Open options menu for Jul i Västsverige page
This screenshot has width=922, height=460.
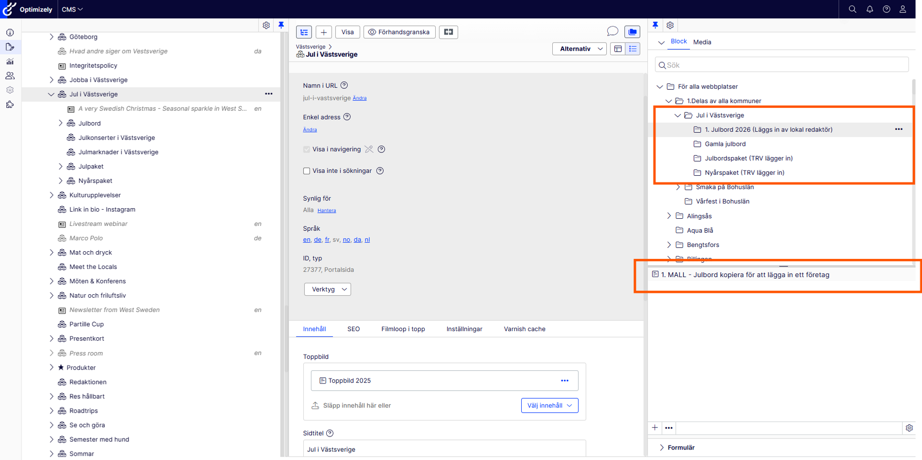point(268,94)
